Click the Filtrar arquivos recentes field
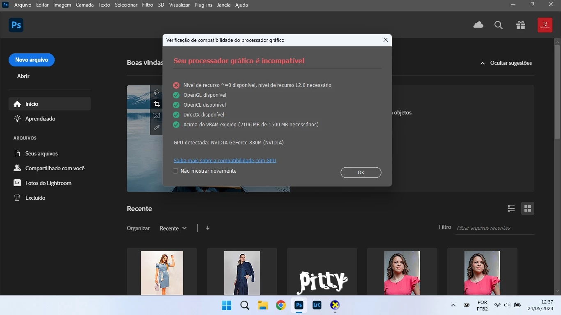Image resolution: width=561 pixels, height=315 pixels. point(495,228)
